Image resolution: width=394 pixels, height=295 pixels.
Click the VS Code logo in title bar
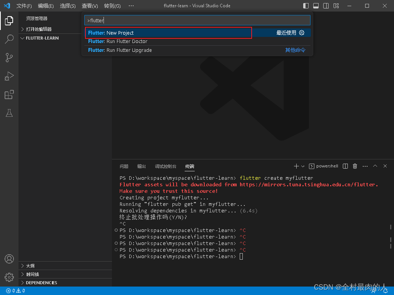pos(7,5)
